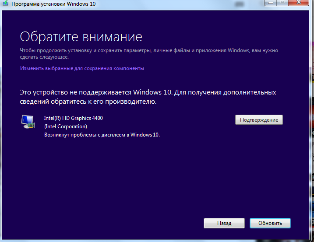Screen dimensions: 314x242
Task: Click the 'Это устройство не поддерживается' message
Action: [x=148, y=97]
